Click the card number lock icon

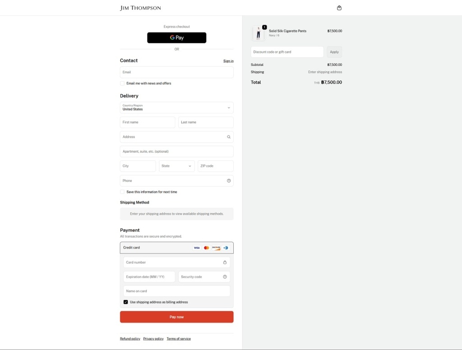coord(225,262)
